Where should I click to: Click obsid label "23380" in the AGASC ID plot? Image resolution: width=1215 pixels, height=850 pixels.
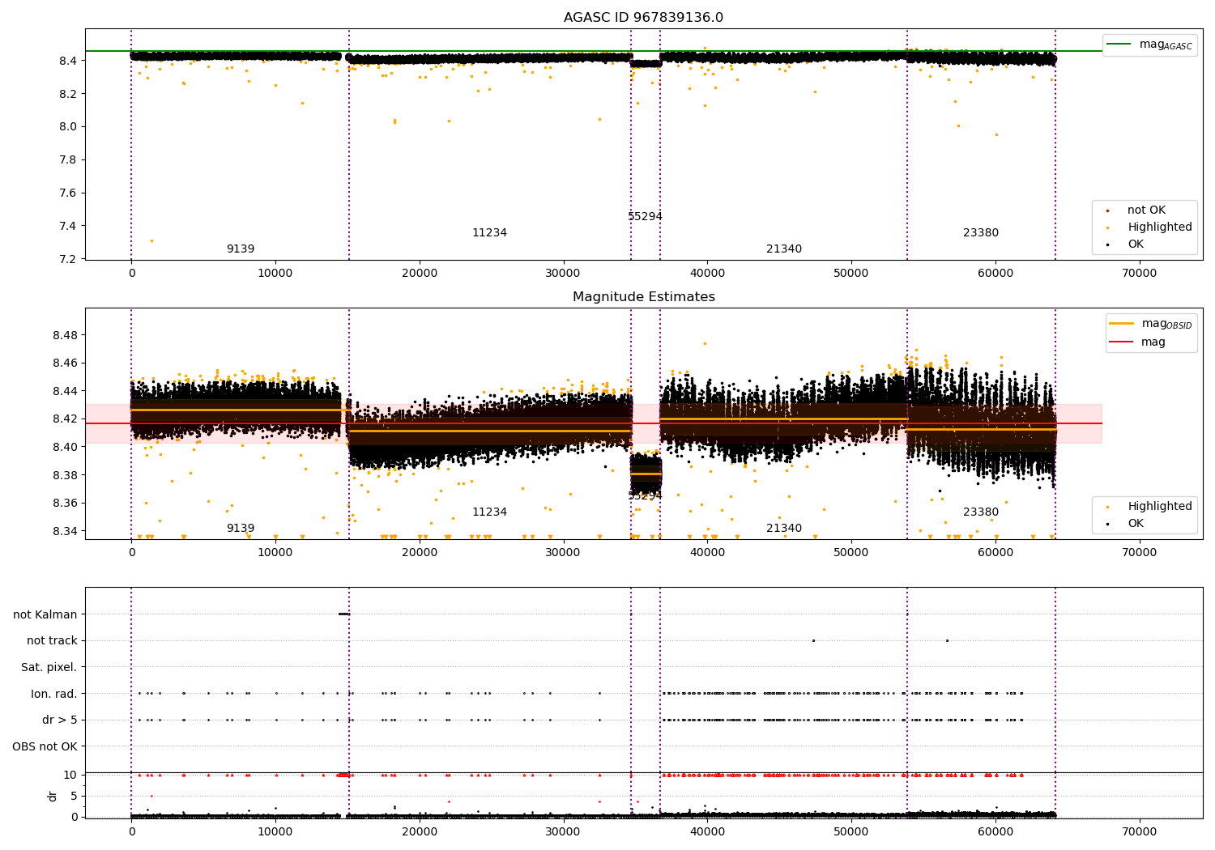click(981, 233)
